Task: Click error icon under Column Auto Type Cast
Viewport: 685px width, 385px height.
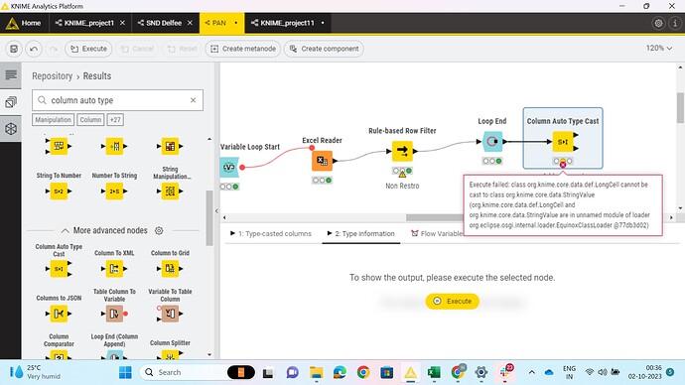Action: click(563, 165)
